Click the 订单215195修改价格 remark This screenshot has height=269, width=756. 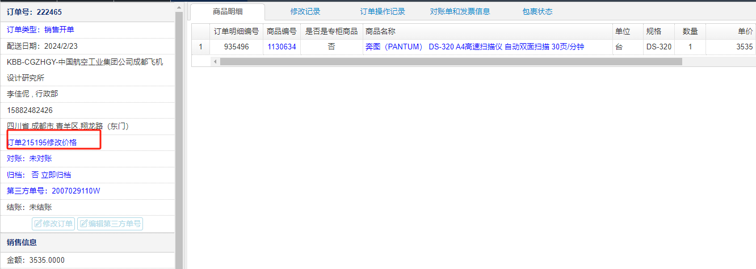pyautogui.click(x=42, y=142)
